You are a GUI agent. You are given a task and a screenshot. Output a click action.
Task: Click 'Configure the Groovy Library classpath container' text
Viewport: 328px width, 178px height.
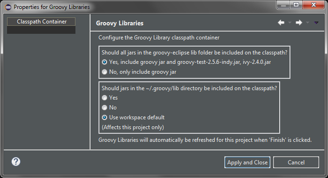point(159,38)
